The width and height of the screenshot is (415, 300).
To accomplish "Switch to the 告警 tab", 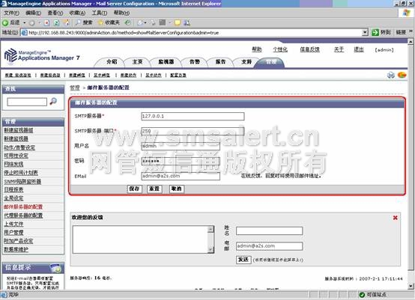I will (195, 62).
